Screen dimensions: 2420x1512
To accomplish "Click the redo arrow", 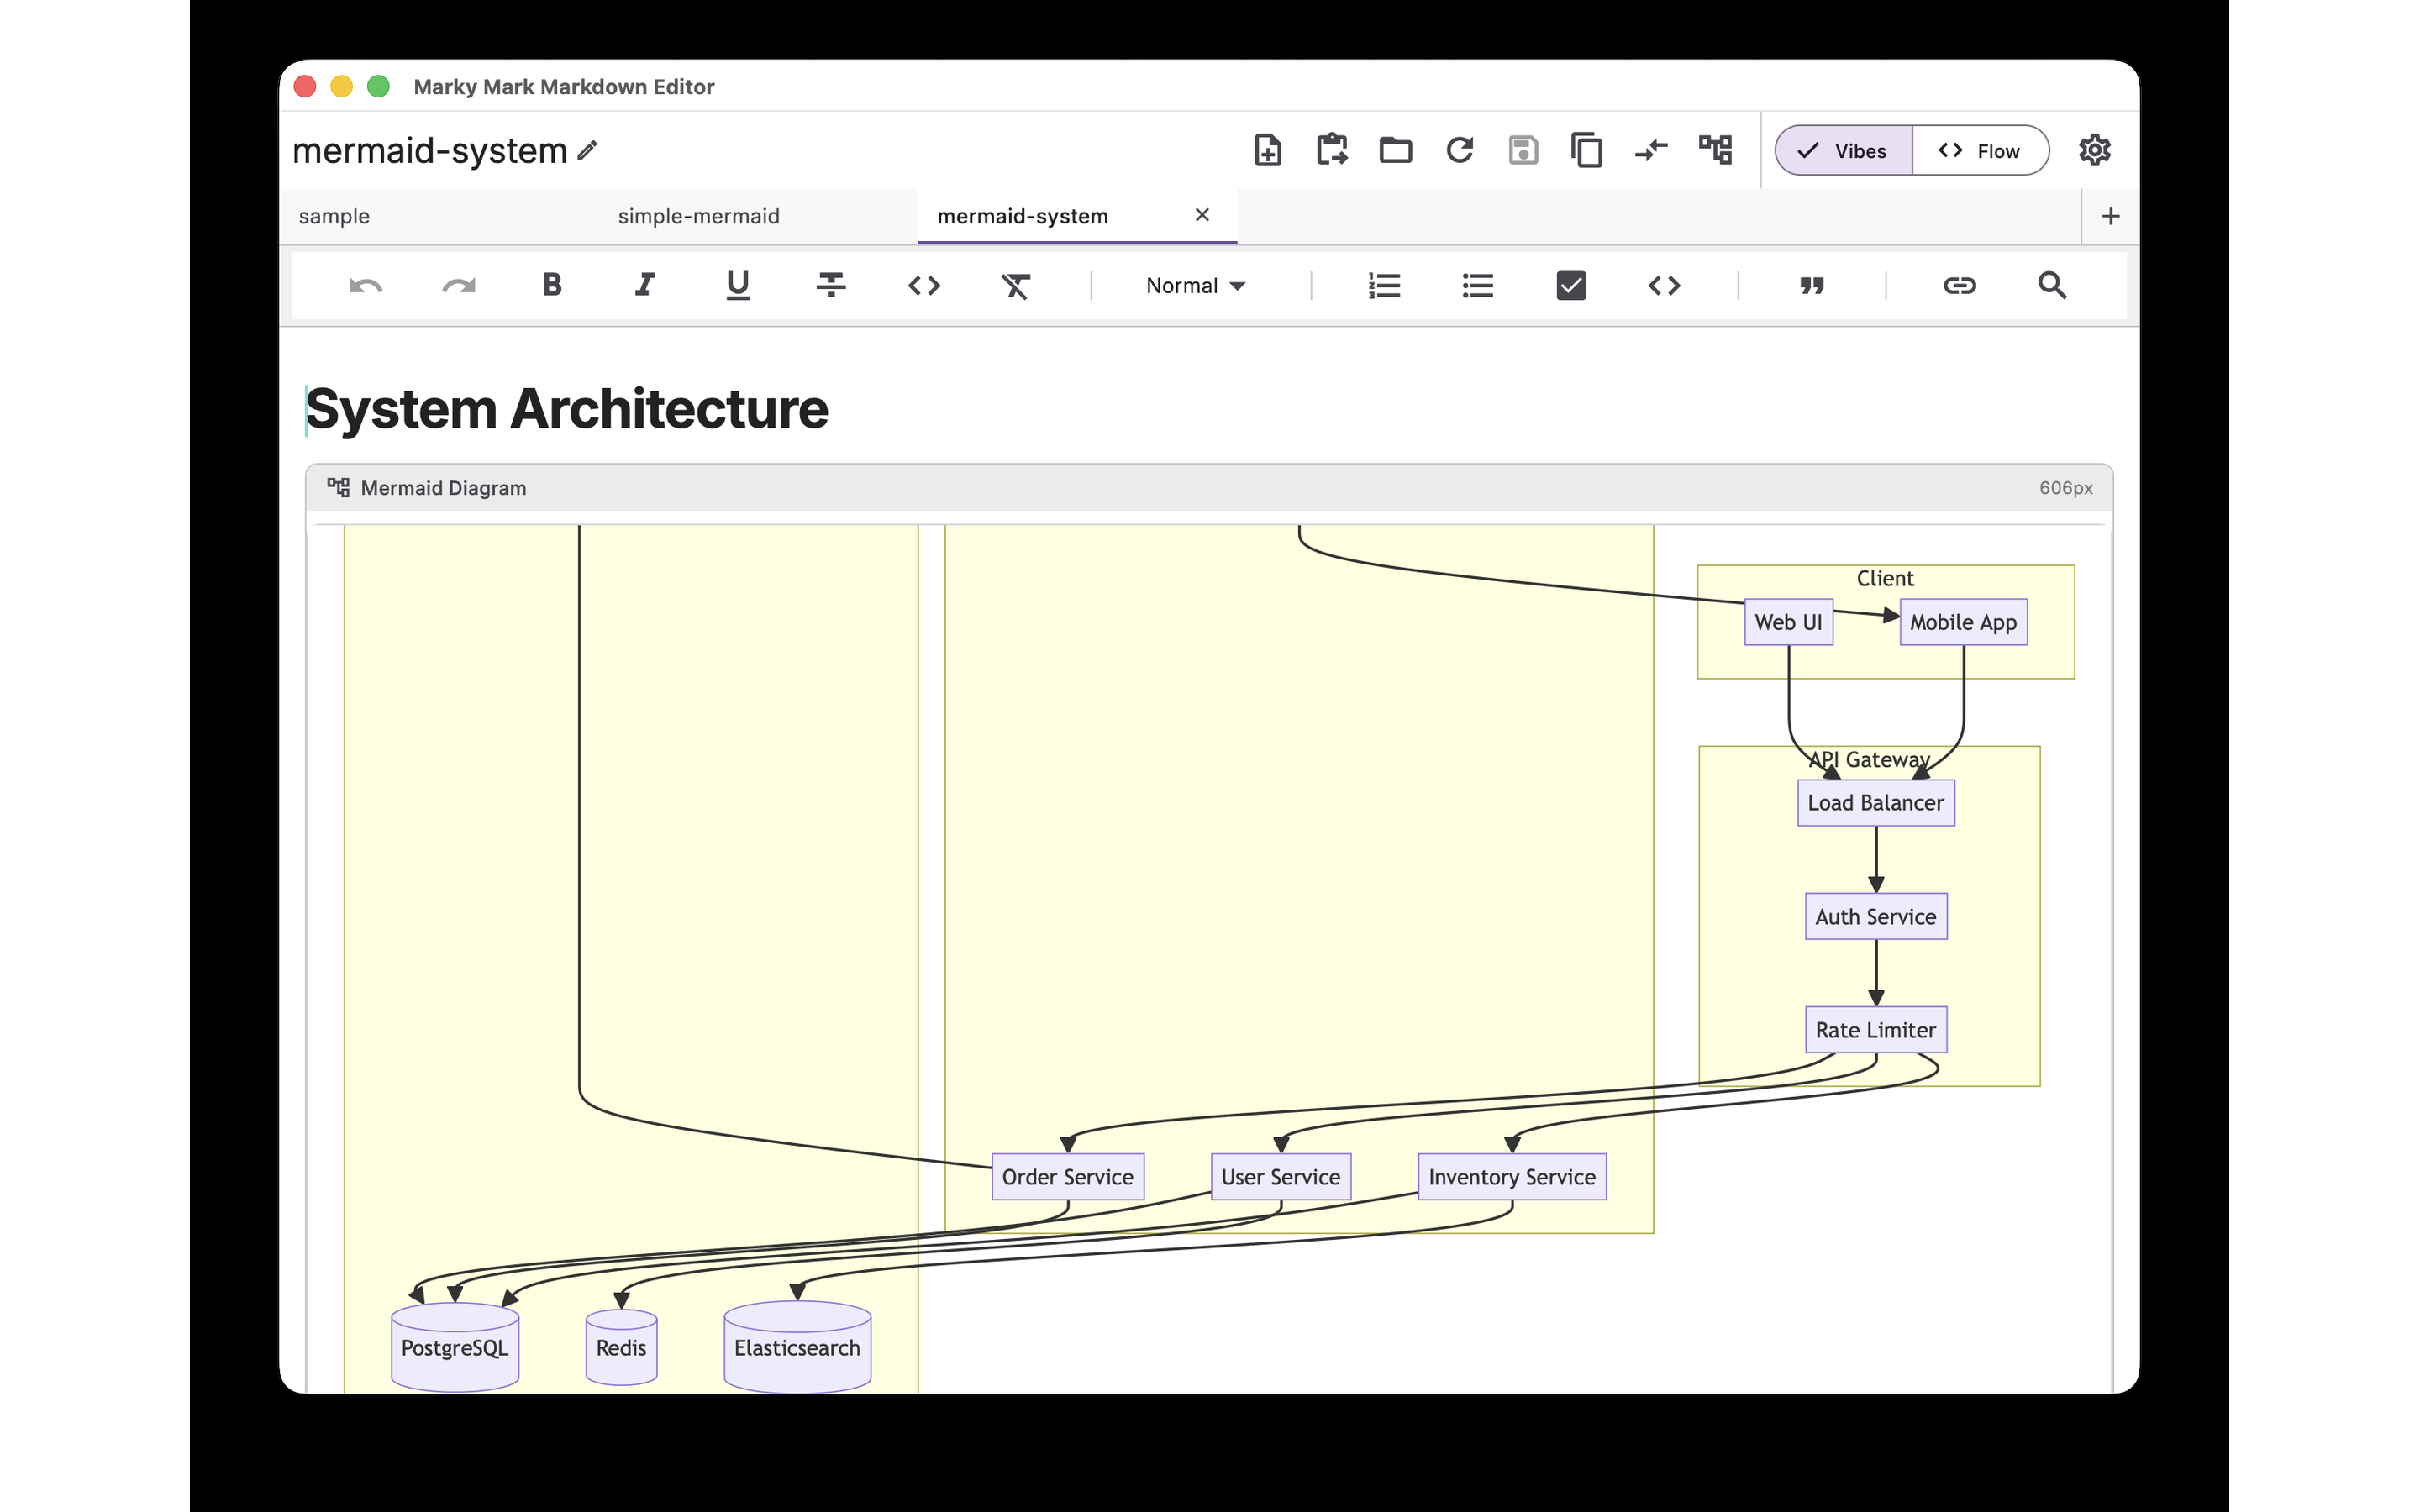I will coord(459,286).
